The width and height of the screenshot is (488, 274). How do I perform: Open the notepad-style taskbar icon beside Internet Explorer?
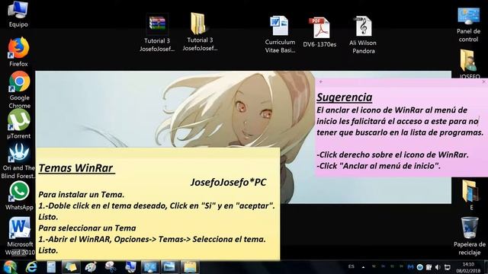click(x=51, y=267)
